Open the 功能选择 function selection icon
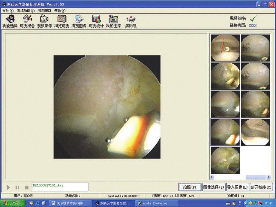276x207 pixels. click(10, 21)
